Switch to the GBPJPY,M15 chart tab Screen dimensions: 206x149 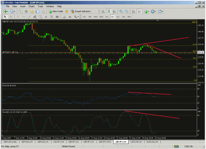[x=105, y=142]
